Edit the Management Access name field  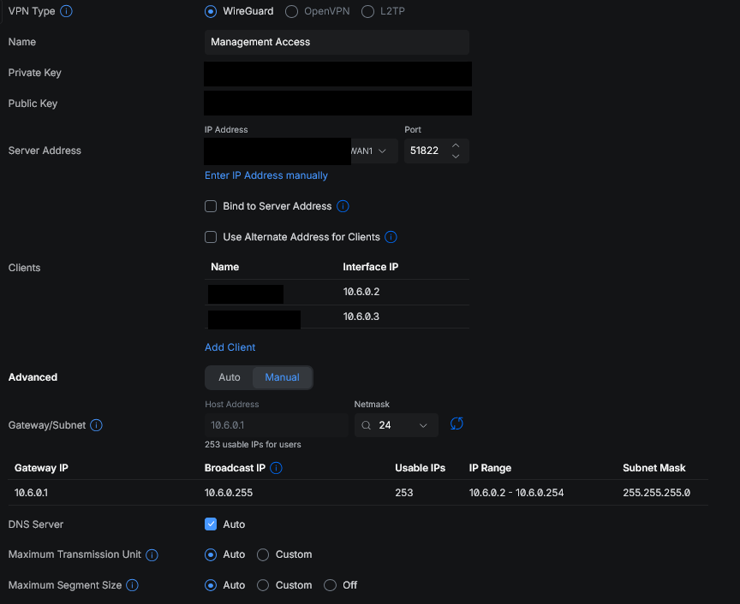pyautogui.click(x=337, y=42)
